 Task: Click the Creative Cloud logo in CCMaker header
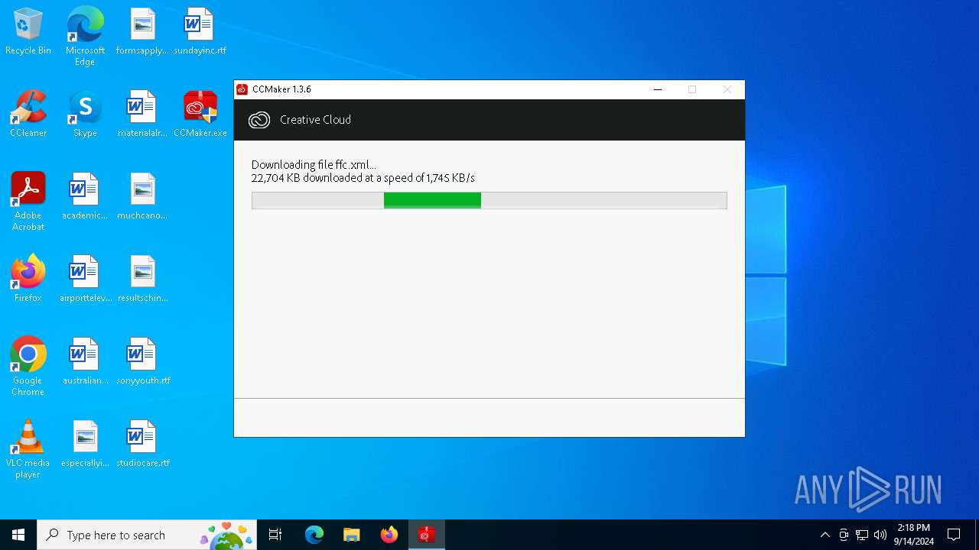click(259, 120)
